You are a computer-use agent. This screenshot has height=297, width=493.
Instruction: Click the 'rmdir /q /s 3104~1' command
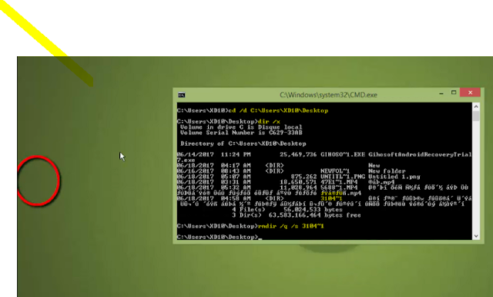(x=291, y=226)
